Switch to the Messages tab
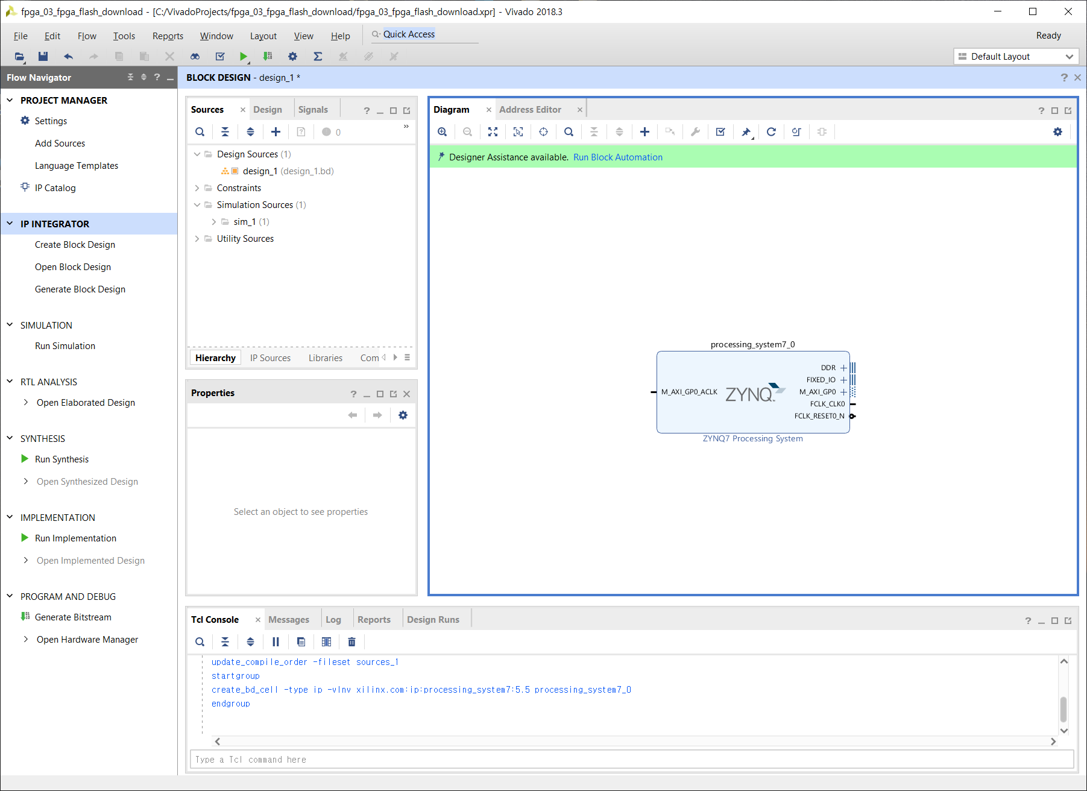The height and width of the screenshot is (791, 1087). (x=289, y=620)
